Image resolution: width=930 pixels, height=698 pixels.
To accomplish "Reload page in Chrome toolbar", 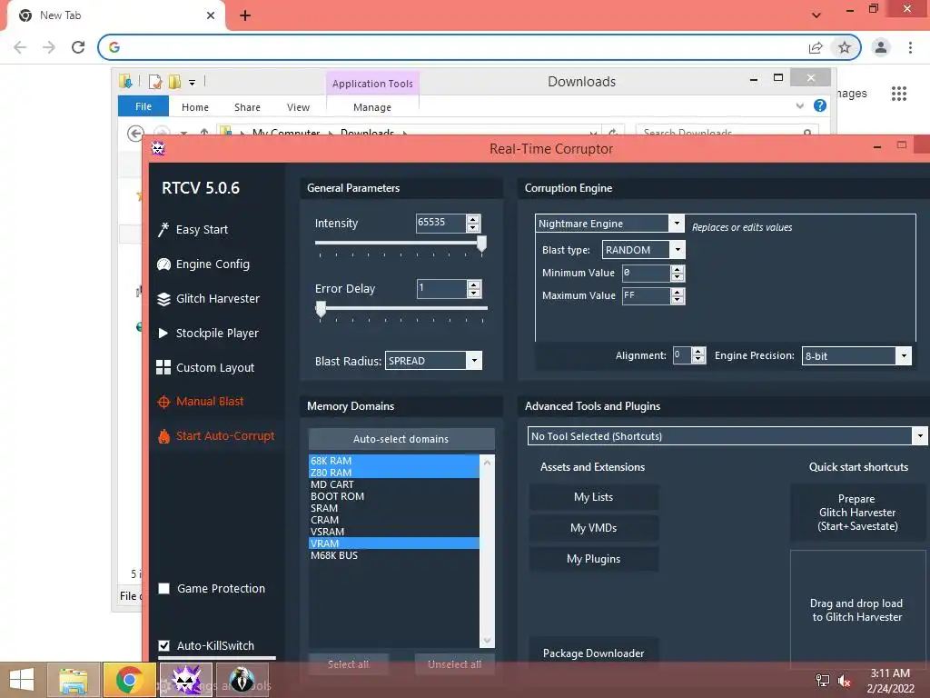I will tap(78, 47).
